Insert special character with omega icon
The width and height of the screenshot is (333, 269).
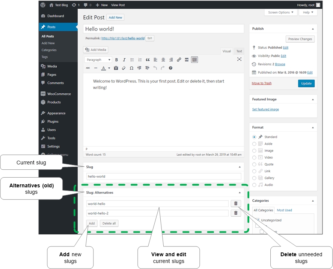(131, 68)
